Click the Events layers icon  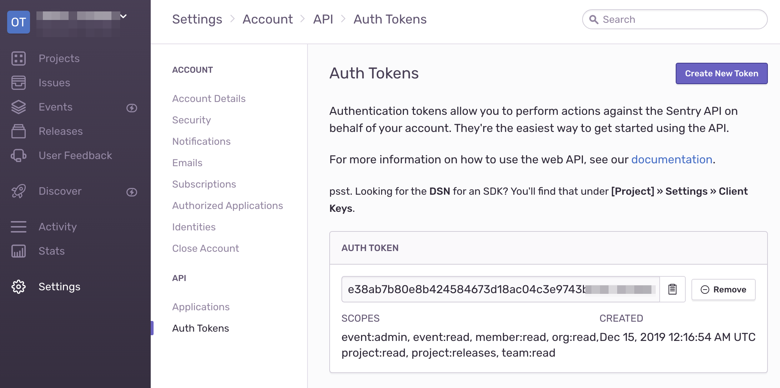pyautogui.click(x=19, y=107)
